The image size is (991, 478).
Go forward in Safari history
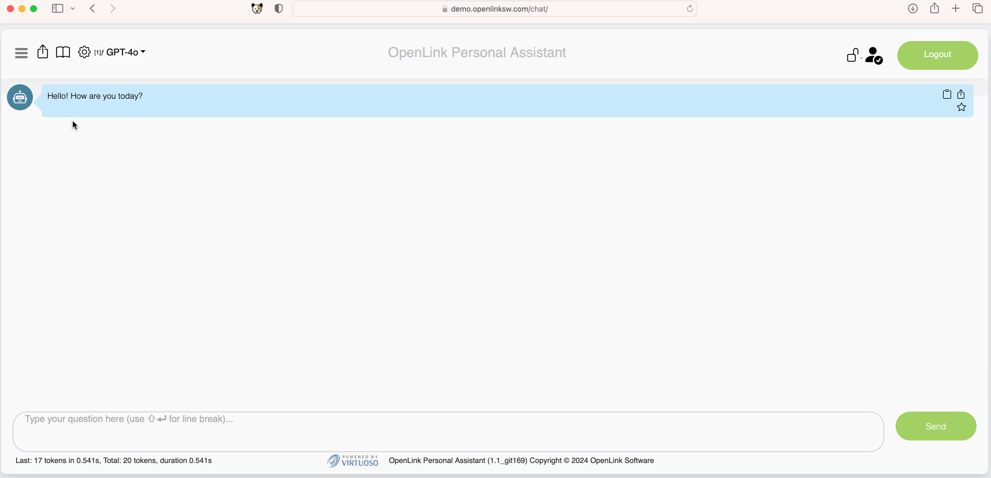coord(113,9)
